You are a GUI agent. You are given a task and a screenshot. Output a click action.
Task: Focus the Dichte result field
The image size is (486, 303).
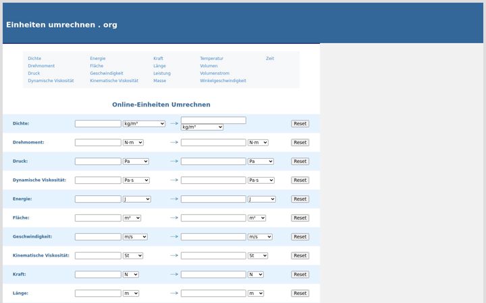coord(213,121)
